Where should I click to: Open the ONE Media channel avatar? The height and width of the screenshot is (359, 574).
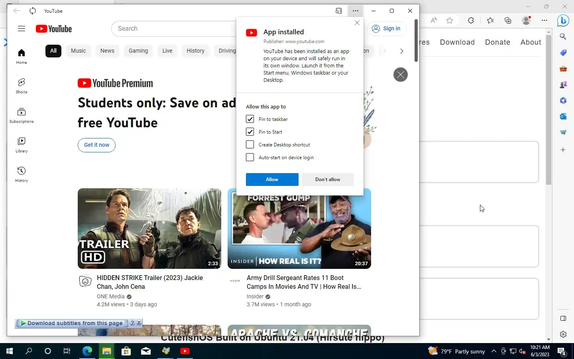pos(85,281)
